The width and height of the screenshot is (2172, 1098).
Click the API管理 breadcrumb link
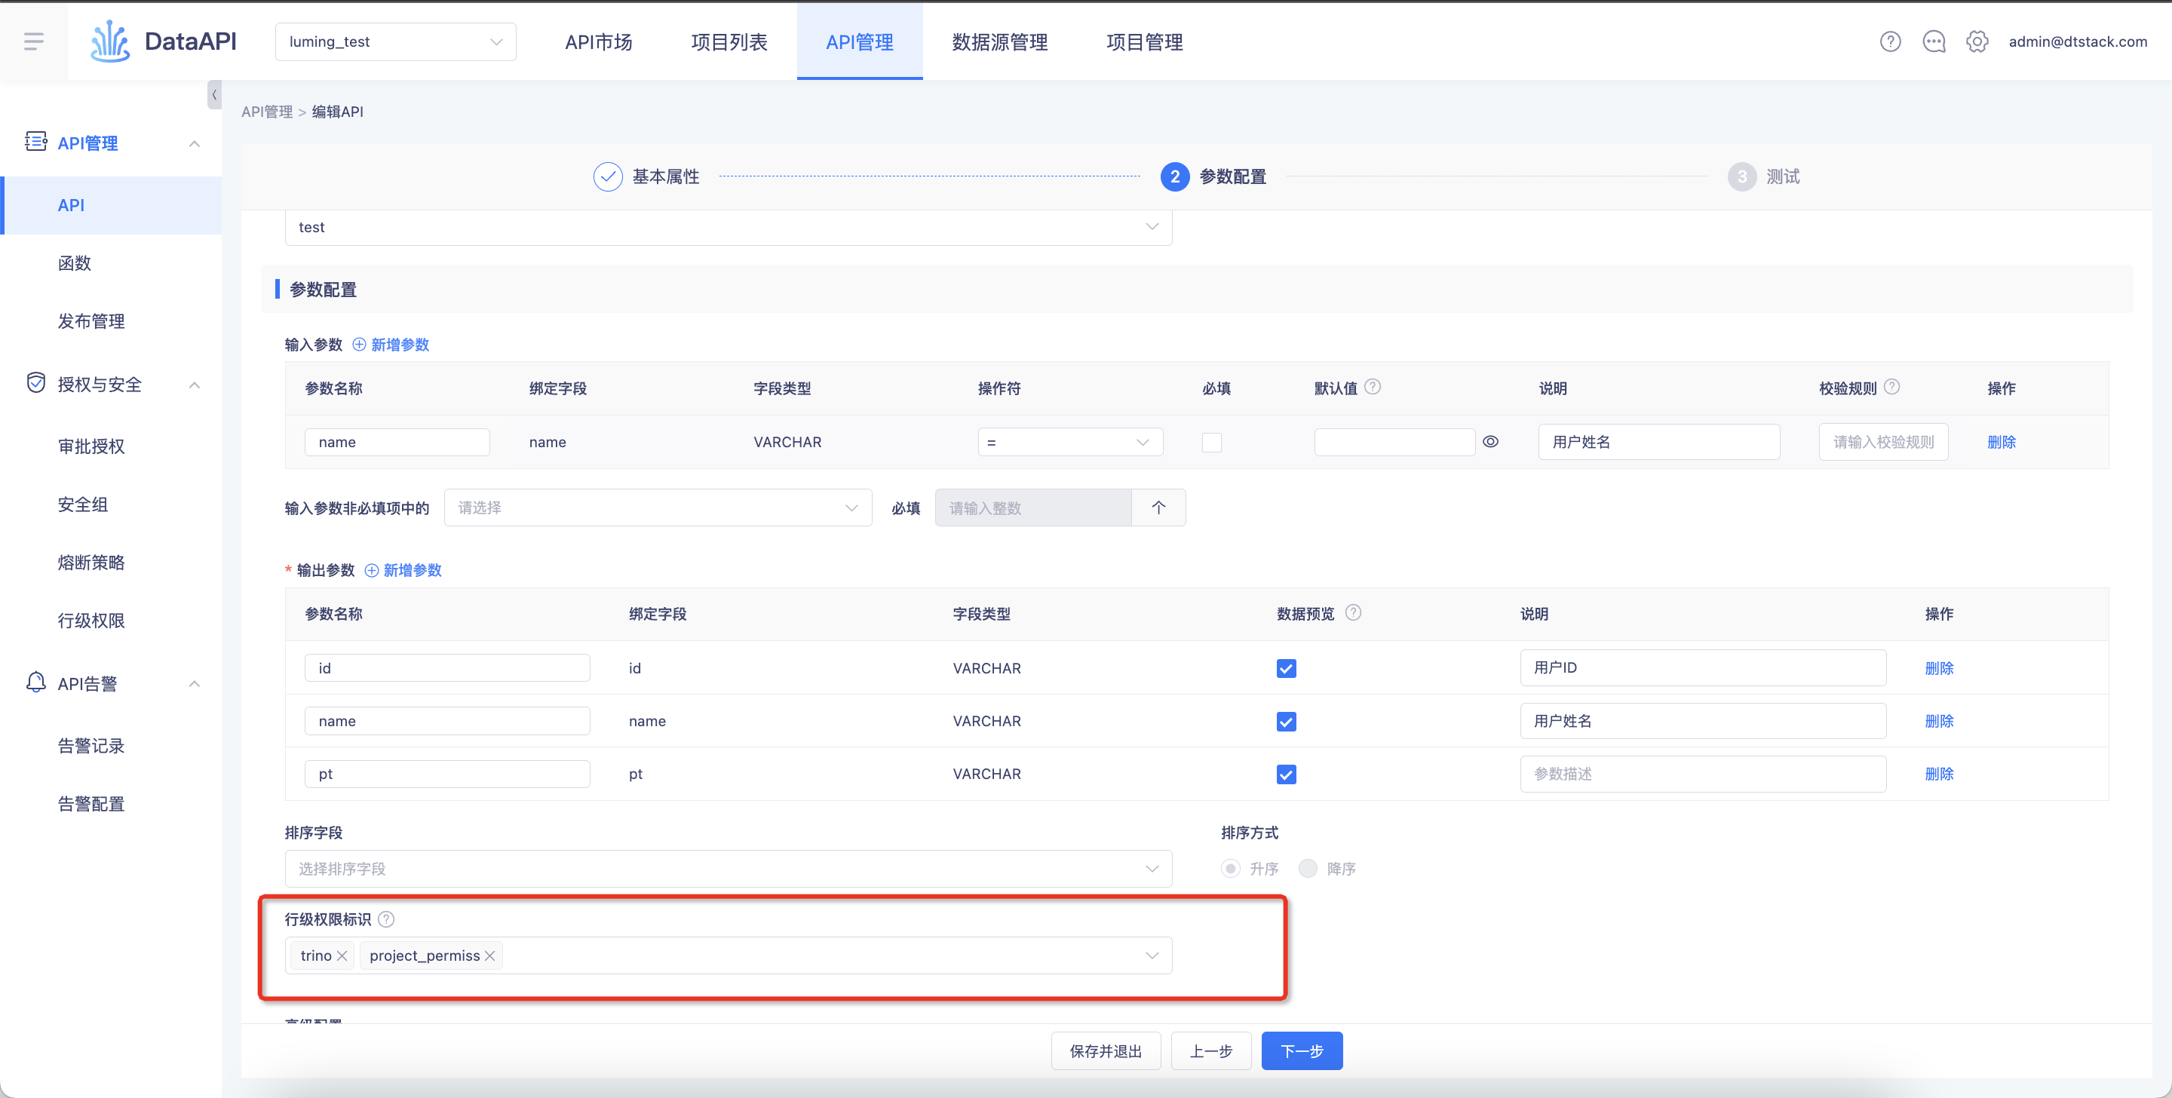click(266, 112)
